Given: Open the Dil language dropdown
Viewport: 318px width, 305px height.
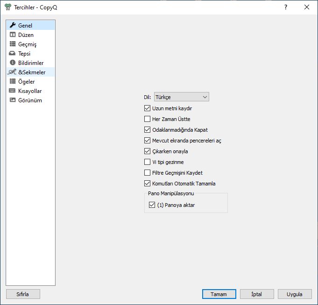Looking at the screenshot, I should click(x=182, y=97).
